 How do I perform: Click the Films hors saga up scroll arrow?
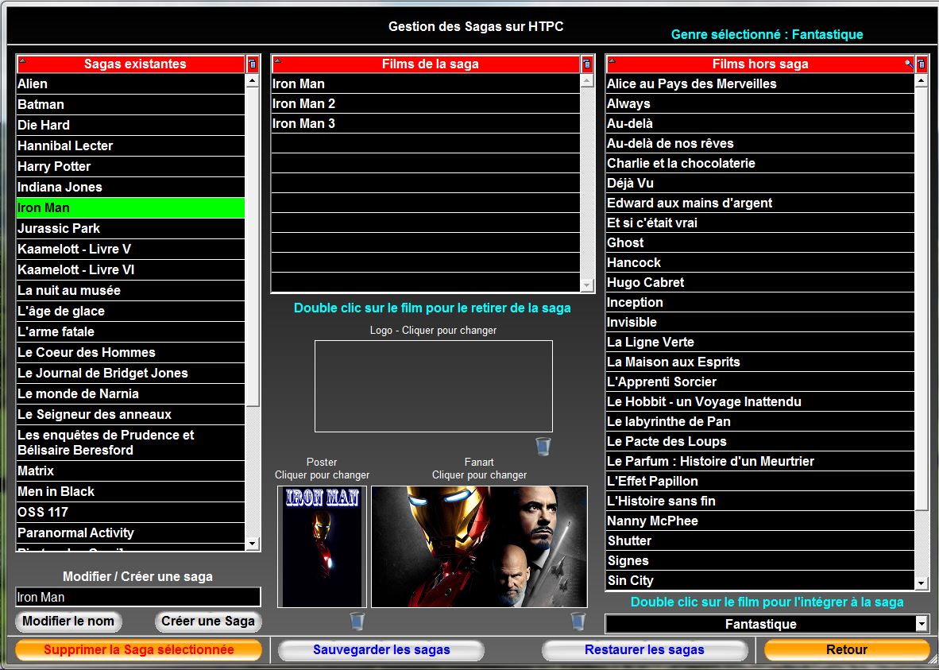pyautogui.click(x=922, y=80)
